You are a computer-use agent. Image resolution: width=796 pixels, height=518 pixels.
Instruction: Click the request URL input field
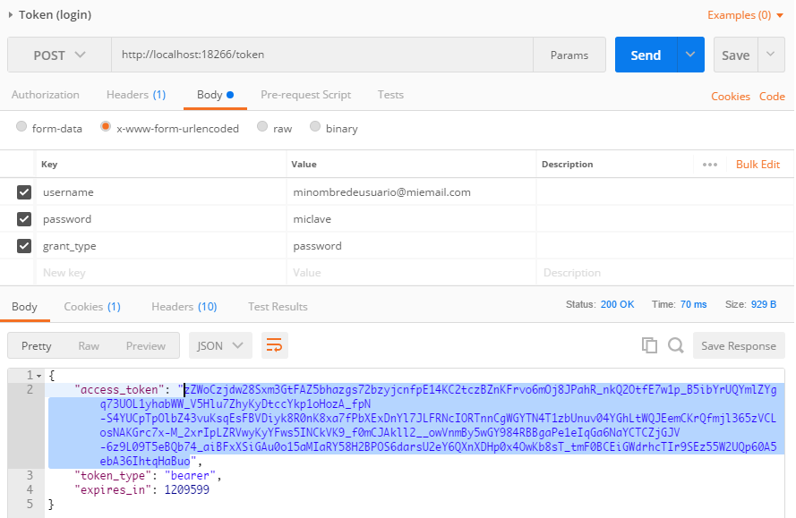(322, 55)
